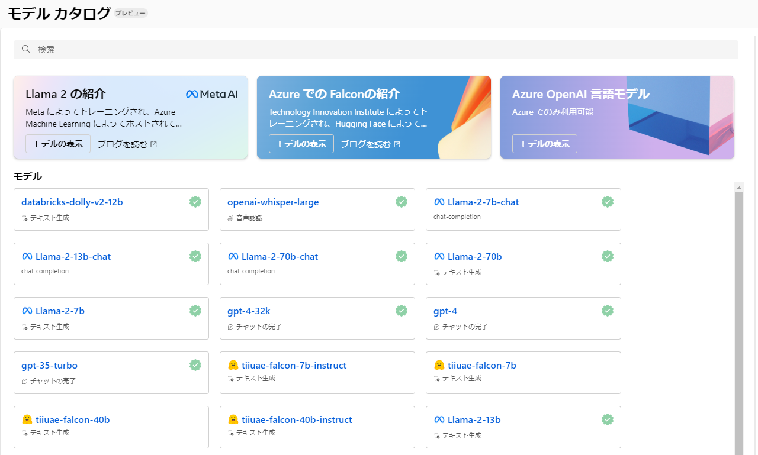This screenshot has height=455, width=758.
Task: Click verified badge on Llama-2-70b-chat card
Action: click(402, 256)
